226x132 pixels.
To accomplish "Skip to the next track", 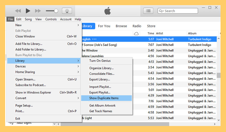I will click(x=38, y=11).
